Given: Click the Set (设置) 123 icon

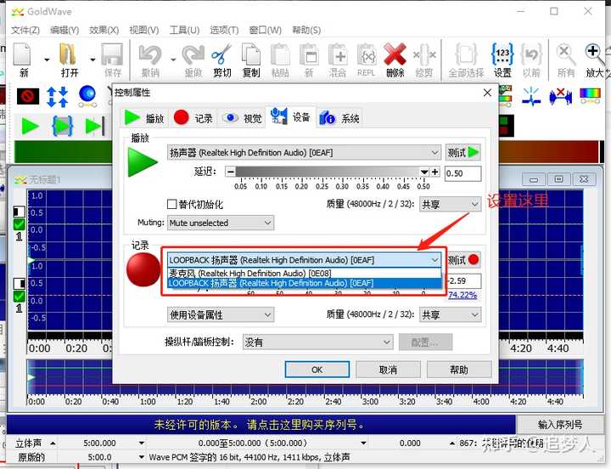Looking at the screenshot, I should [x=502, y=54].
